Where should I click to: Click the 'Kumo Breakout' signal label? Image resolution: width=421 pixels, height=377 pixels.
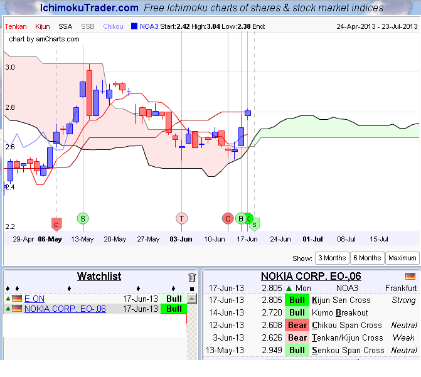(x=339, y=313)
